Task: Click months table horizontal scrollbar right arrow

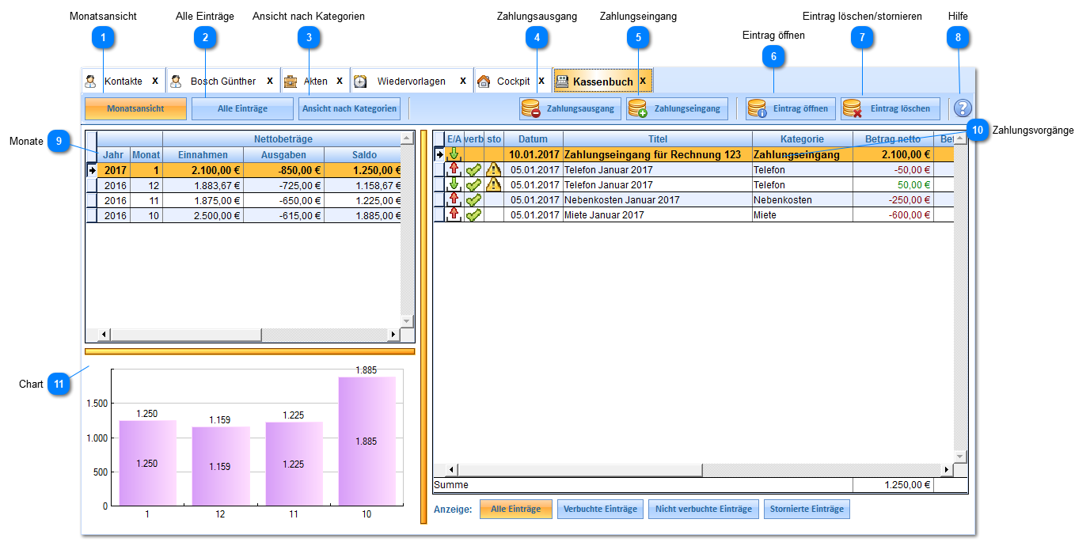Action: pos(394,334)
